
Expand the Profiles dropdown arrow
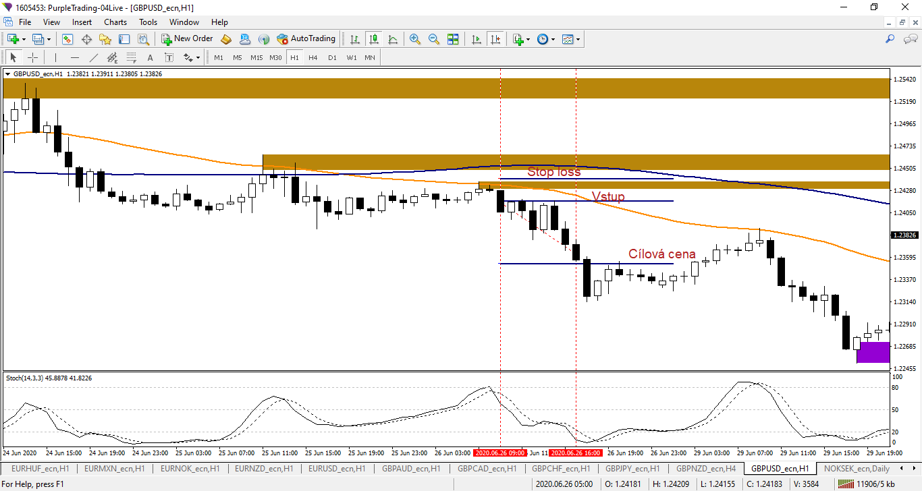49,39
